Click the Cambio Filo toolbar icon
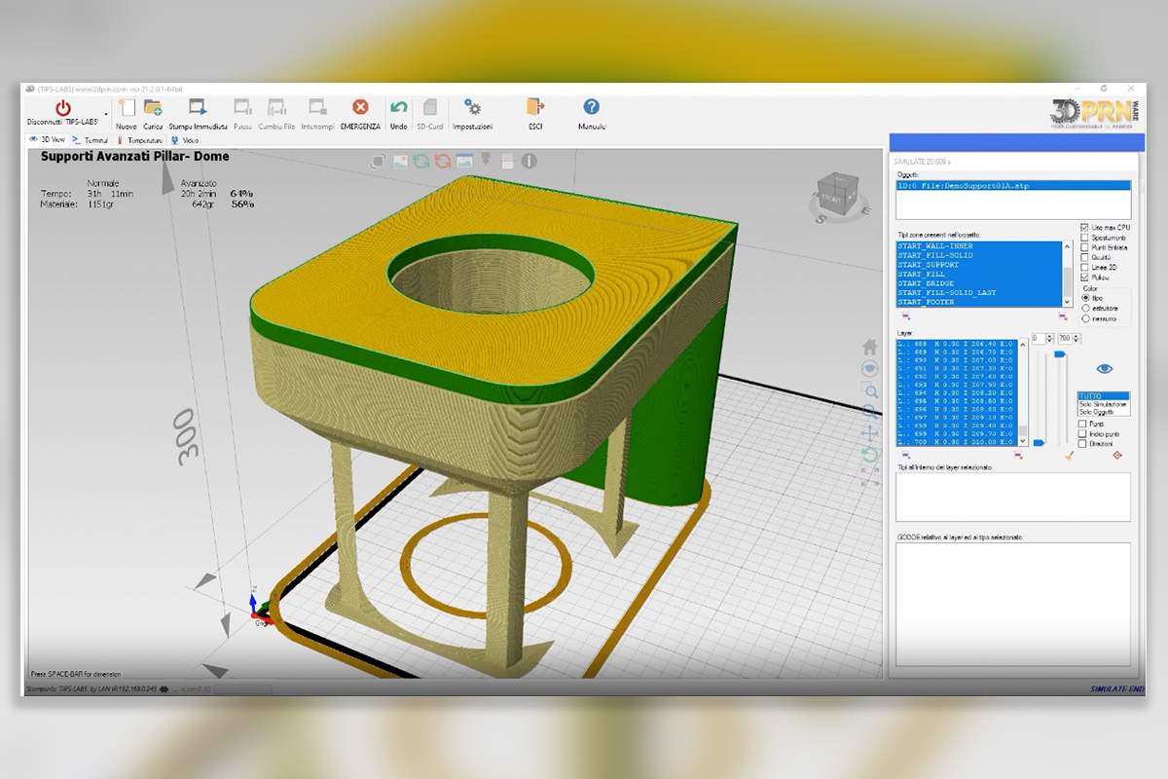Image resolution: width=1168 pixels, height=779 pixels. click(x=276, y=107)
